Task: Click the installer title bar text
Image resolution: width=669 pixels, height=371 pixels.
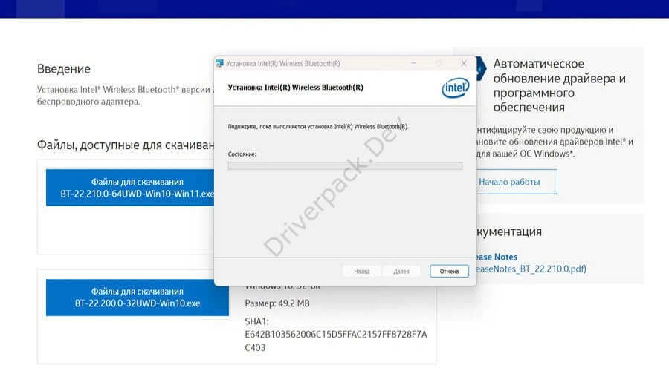Action: pyautogui.click(x=283, y=64)
